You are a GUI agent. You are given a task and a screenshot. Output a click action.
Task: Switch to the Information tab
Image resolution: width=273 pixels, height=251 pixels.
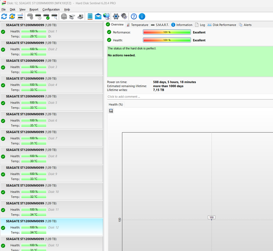pos(182,25)
